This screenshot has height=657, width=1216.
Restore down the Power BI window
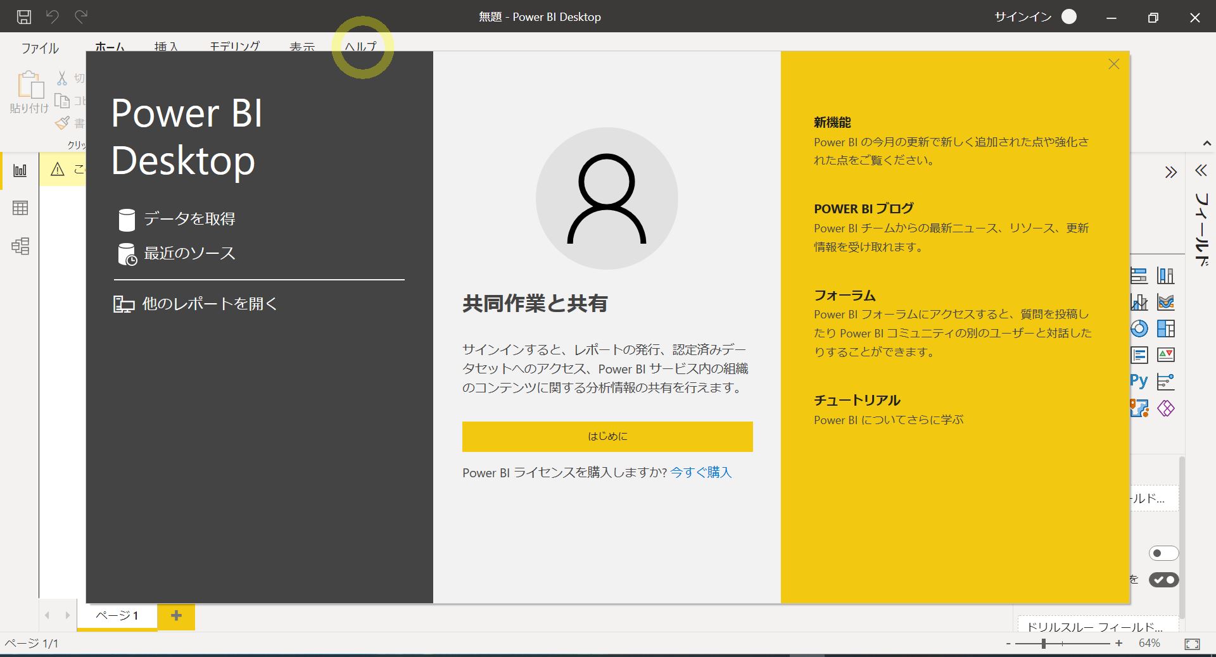pyautogui.click(x=1153, y=18)
